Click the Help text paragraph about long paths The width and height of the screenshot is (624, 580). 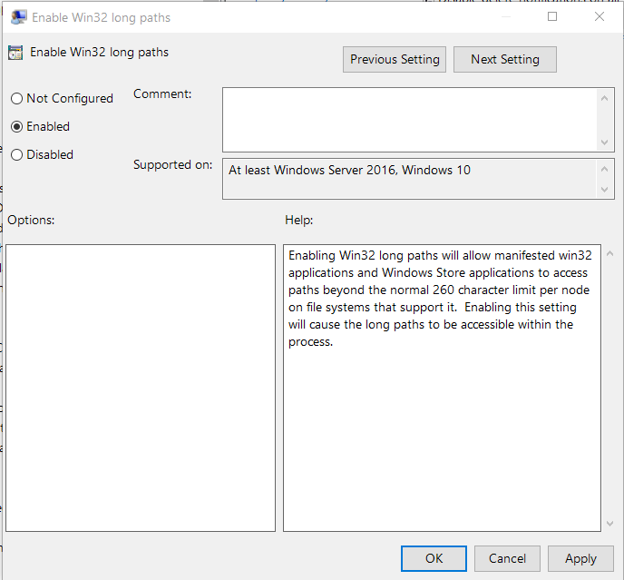[440, 299]
